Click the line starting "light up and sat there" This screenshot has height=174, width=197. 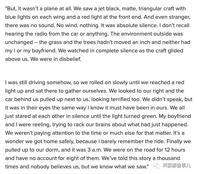tap(94, 91)
